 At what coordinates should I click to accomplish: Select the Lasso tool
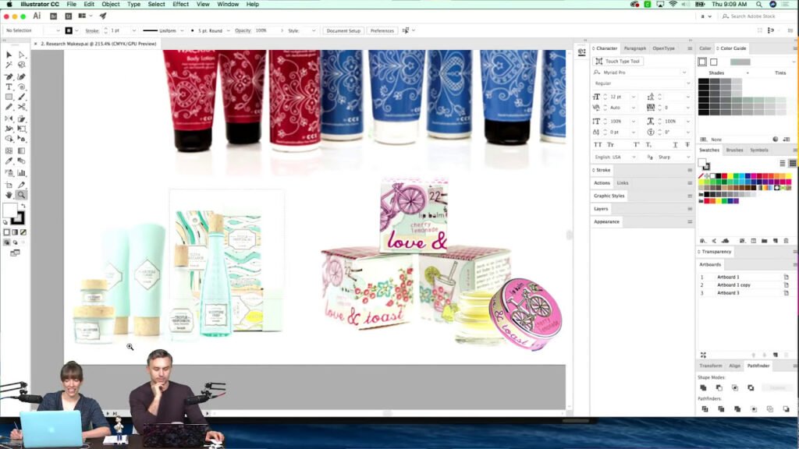21,65
